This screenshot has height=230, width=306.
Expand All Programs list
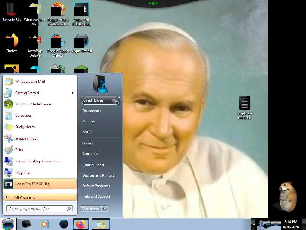[x=40, y=197]
